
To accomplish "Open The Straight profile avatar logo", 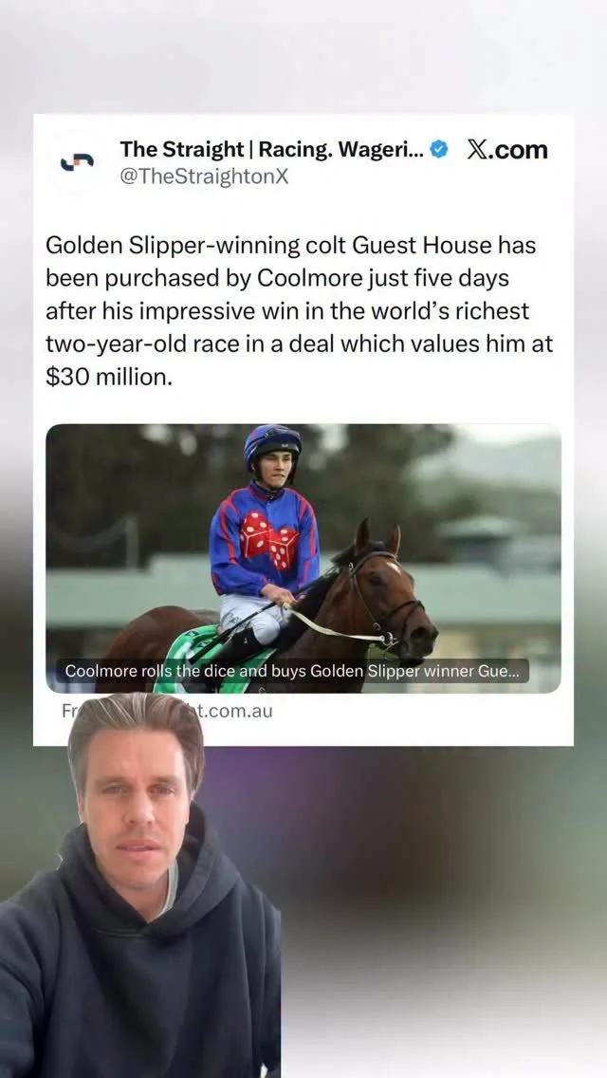I will click(x=77, y=162).
